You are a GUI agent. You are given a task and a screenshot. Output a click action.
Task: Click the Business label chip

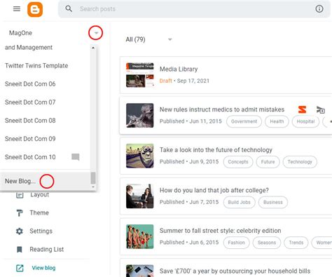pos(273,203)
